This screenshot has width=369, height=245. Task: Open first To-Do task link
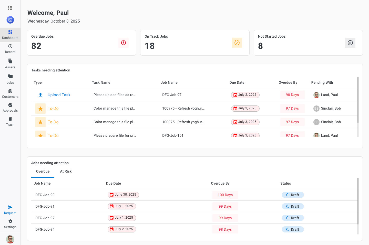(53, 109)
